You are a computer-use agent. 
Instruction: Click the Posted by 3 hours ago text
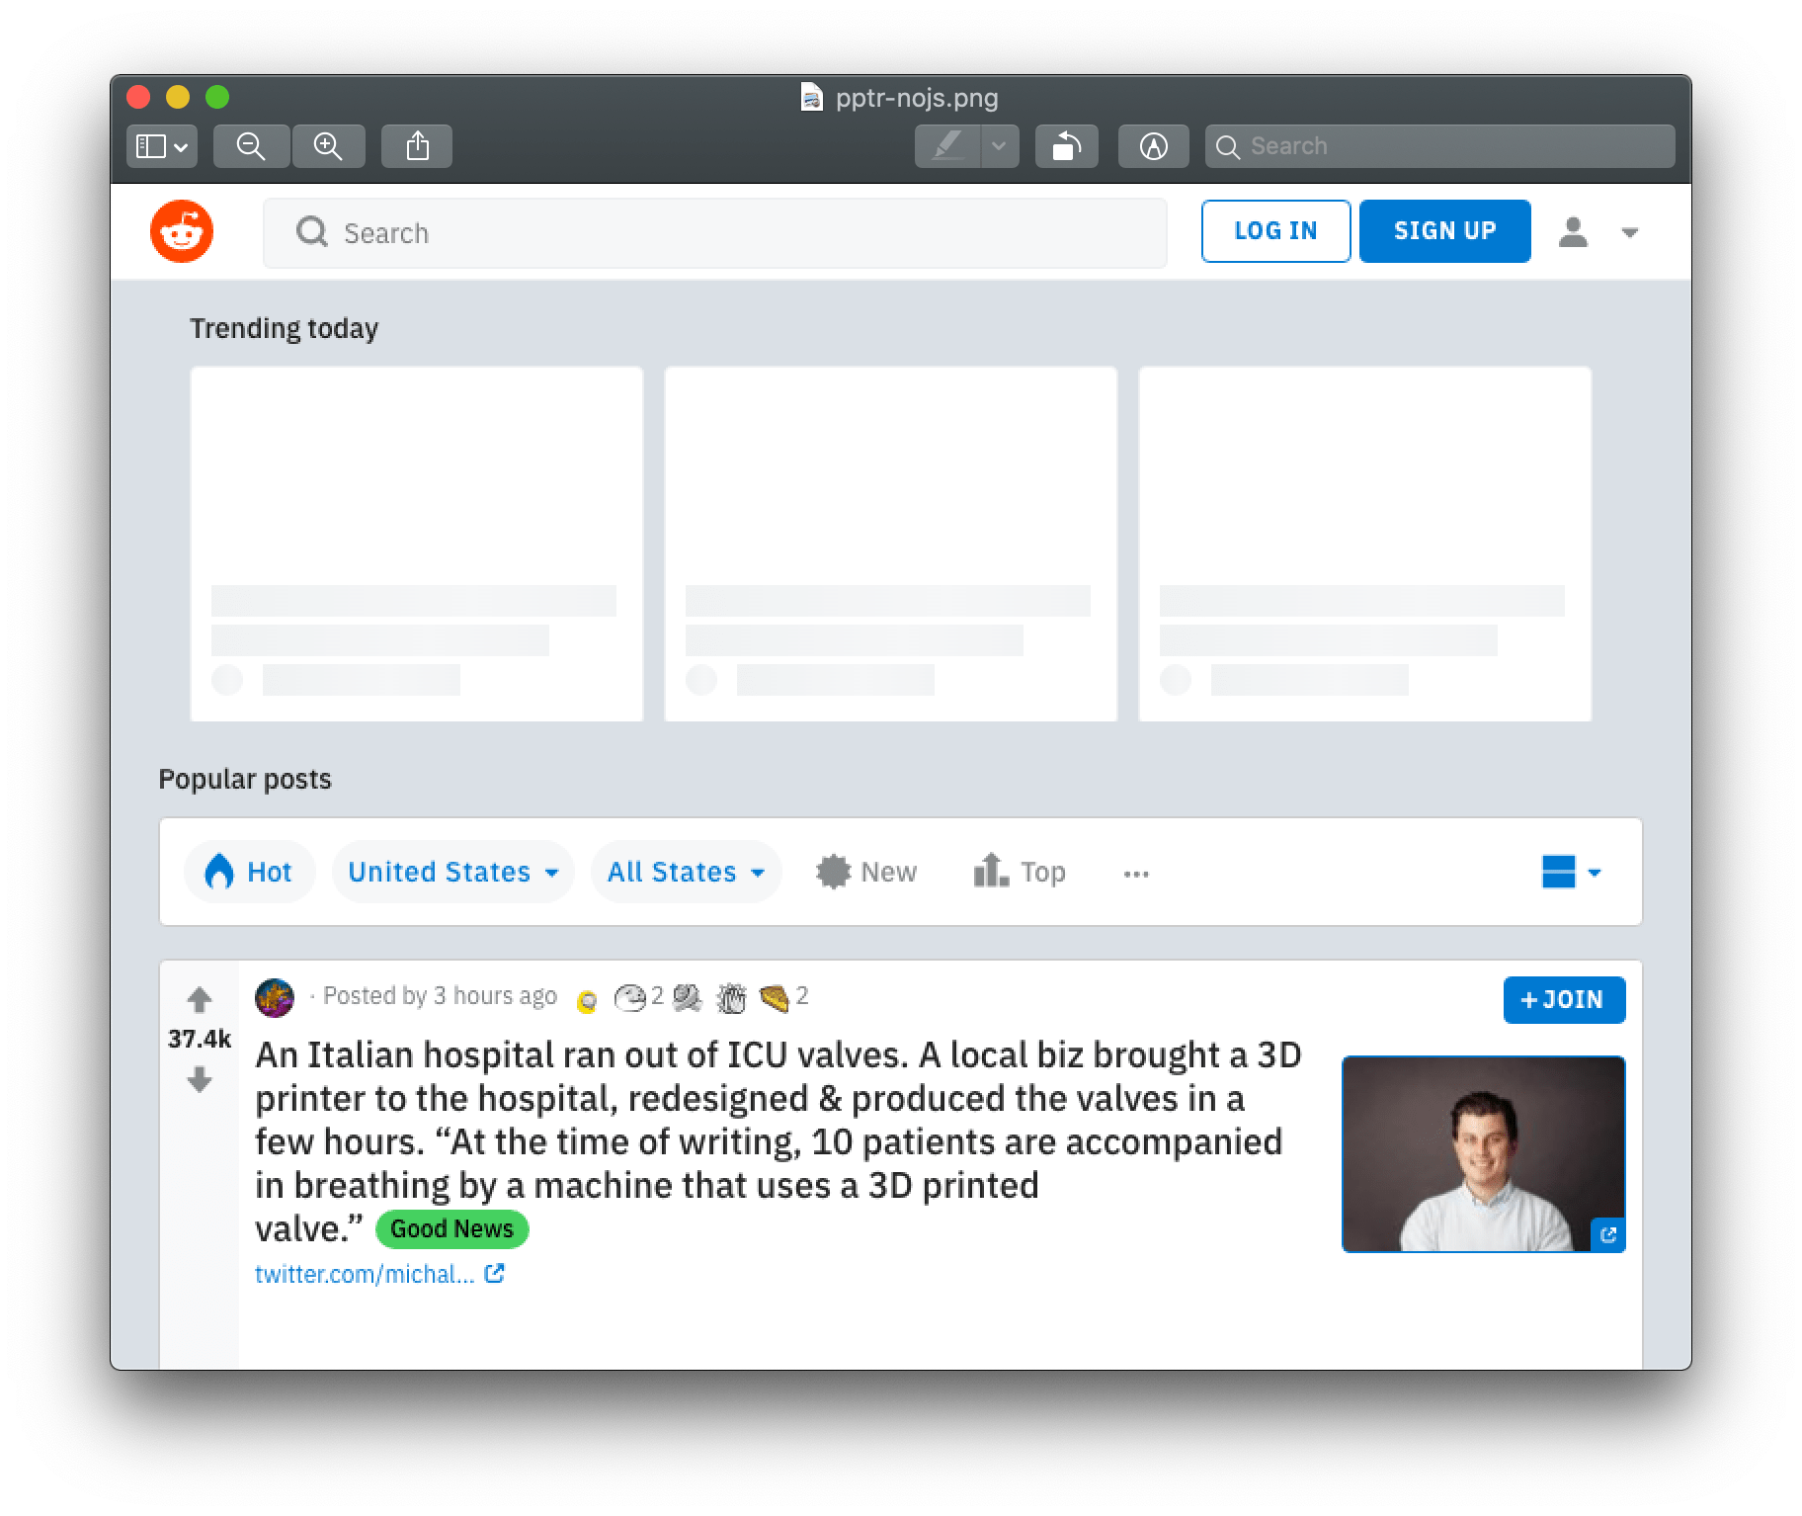pyautogui.click(x=441, y=995)
